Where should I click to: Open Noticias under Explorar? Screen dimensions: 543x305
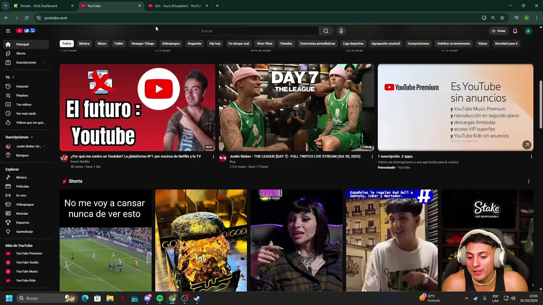25,213
